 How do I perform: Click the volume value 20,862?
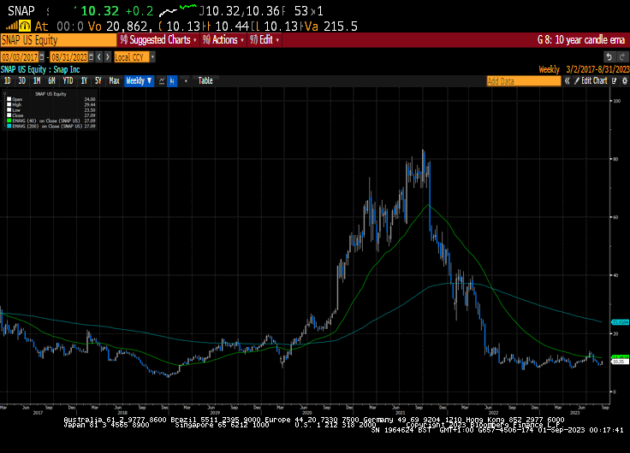128,26
